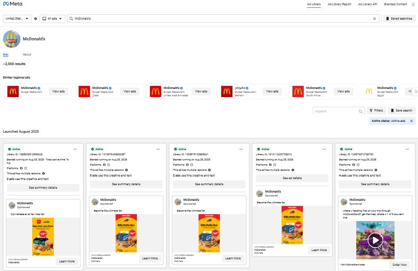Screen dimensions: 418x271
Task: Click Facebook platform icon on 4-ads McDonaldland card
Action: [354, 165]
